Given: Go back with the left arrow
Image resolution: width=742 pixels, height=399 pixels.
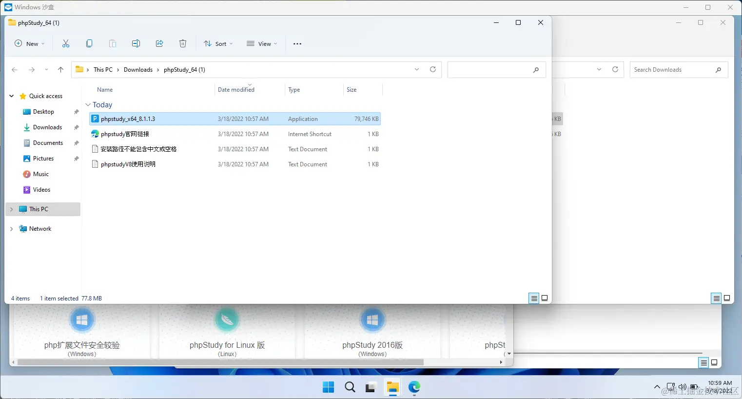Looking at the screenshot, I should [x=15, y=70].
